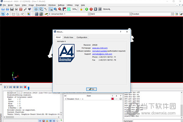The width and height of the screenshot is (183, 122).
Task: Click the horizontal scrollbar of message log
Action: coord(31,117)
